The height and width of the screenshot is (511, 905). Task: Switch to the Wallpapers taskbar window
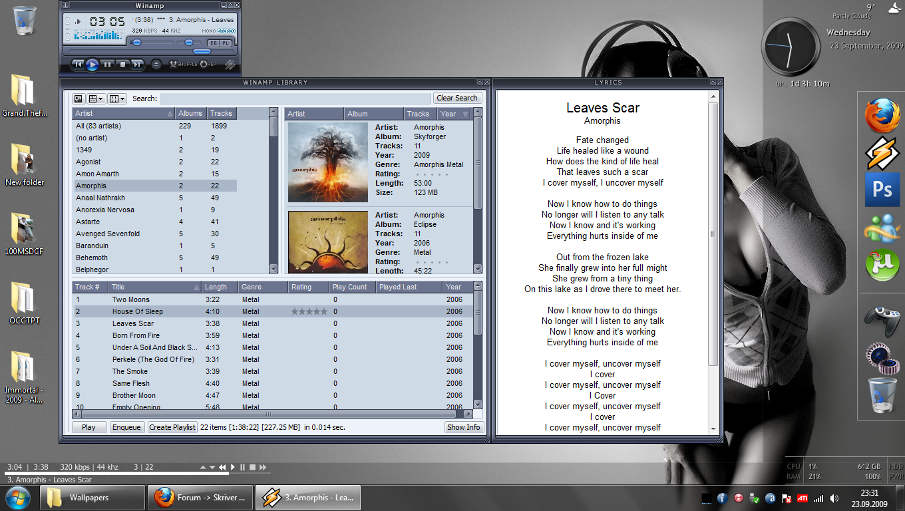coord(92,497)
